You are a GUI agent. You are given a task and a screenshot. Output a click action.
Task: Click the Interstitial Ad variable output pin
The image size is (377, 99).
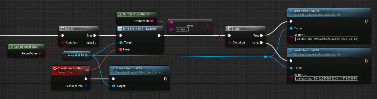(86, 55)
